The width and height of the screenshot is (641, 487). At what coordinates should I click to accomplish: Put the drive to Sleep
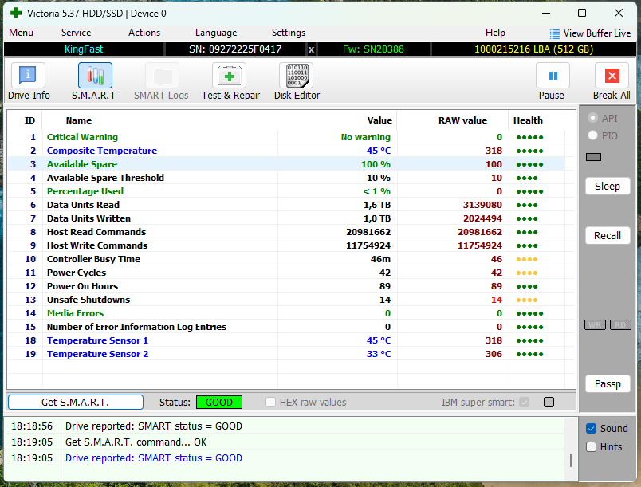pyautogui.click(x=607, y=186)
